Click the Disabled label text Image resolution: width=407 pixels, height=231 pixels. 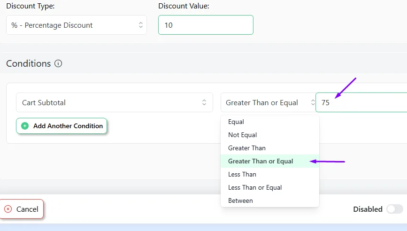pyautogui.click(x=368, y=209)
